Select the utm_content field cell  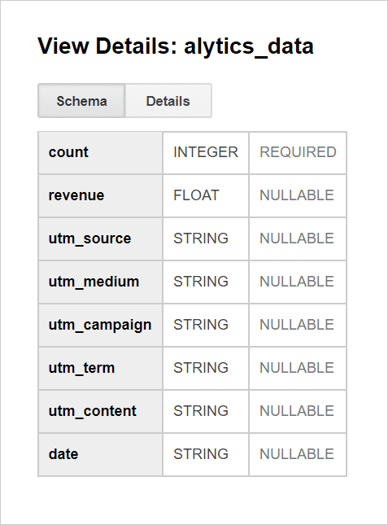click(100, 412)
